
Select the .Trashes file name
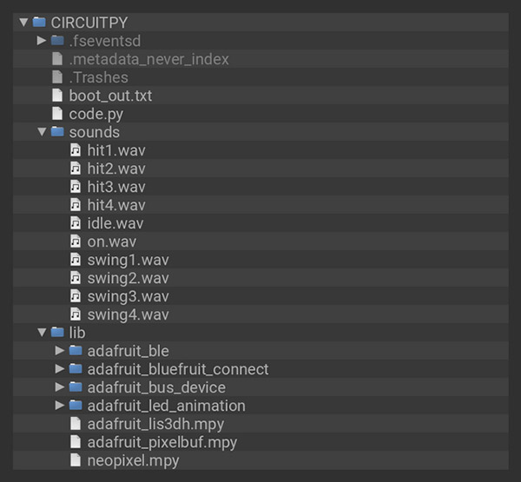(99, 77)
